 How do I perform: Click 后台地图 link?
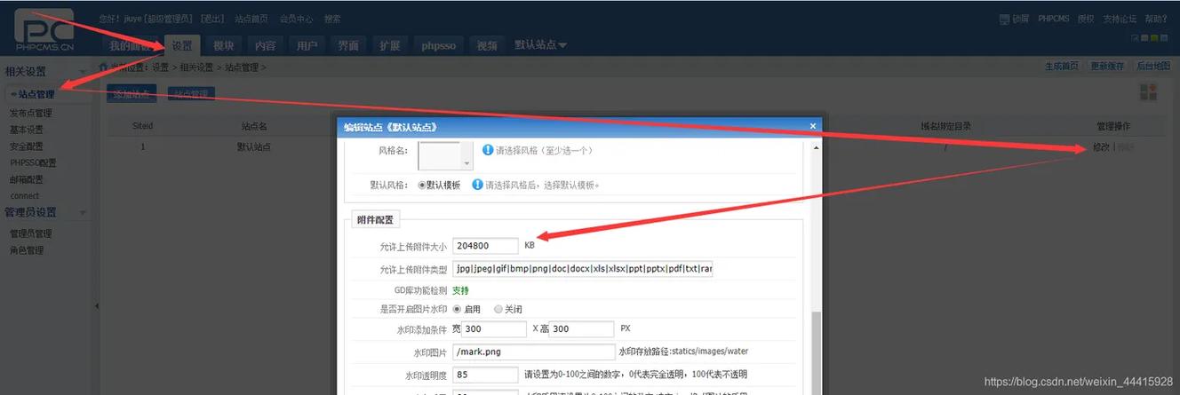point(1153,67)
